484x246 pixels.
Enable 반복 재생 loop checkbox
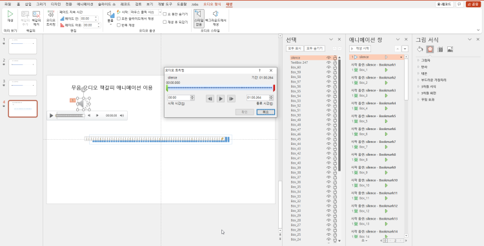click(x=119, y=25)
